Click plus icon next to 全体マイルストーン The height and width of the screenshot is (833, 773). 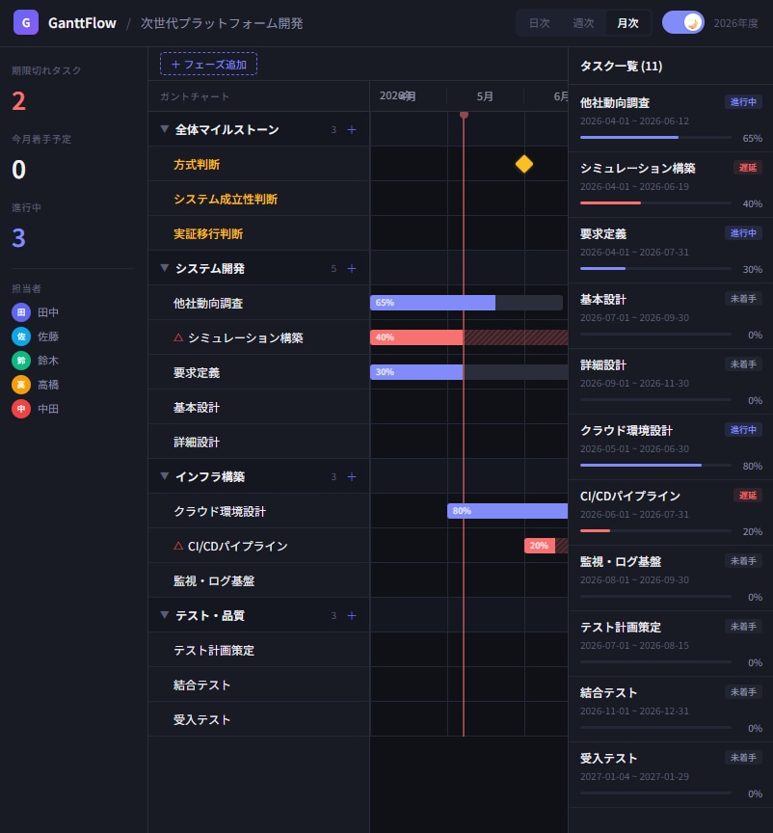pos(352,129)
